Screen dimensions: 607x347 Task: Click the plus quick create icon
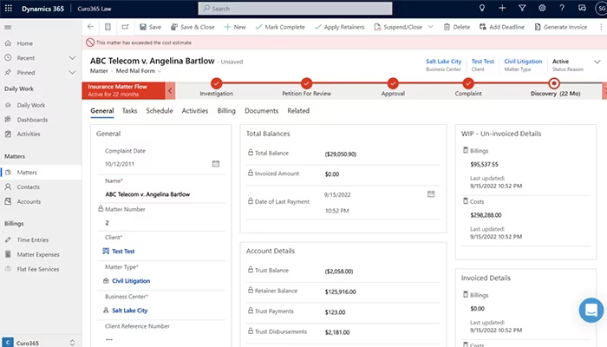pos(502,8)
